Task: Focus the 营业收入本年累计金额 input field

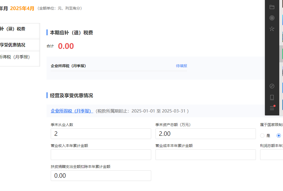Action: (x=101, y=155)
